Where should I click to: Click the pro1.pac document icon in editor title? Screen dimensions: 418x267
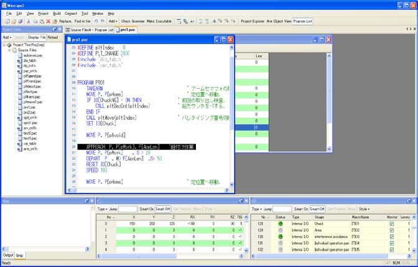[x=69, y=40]
